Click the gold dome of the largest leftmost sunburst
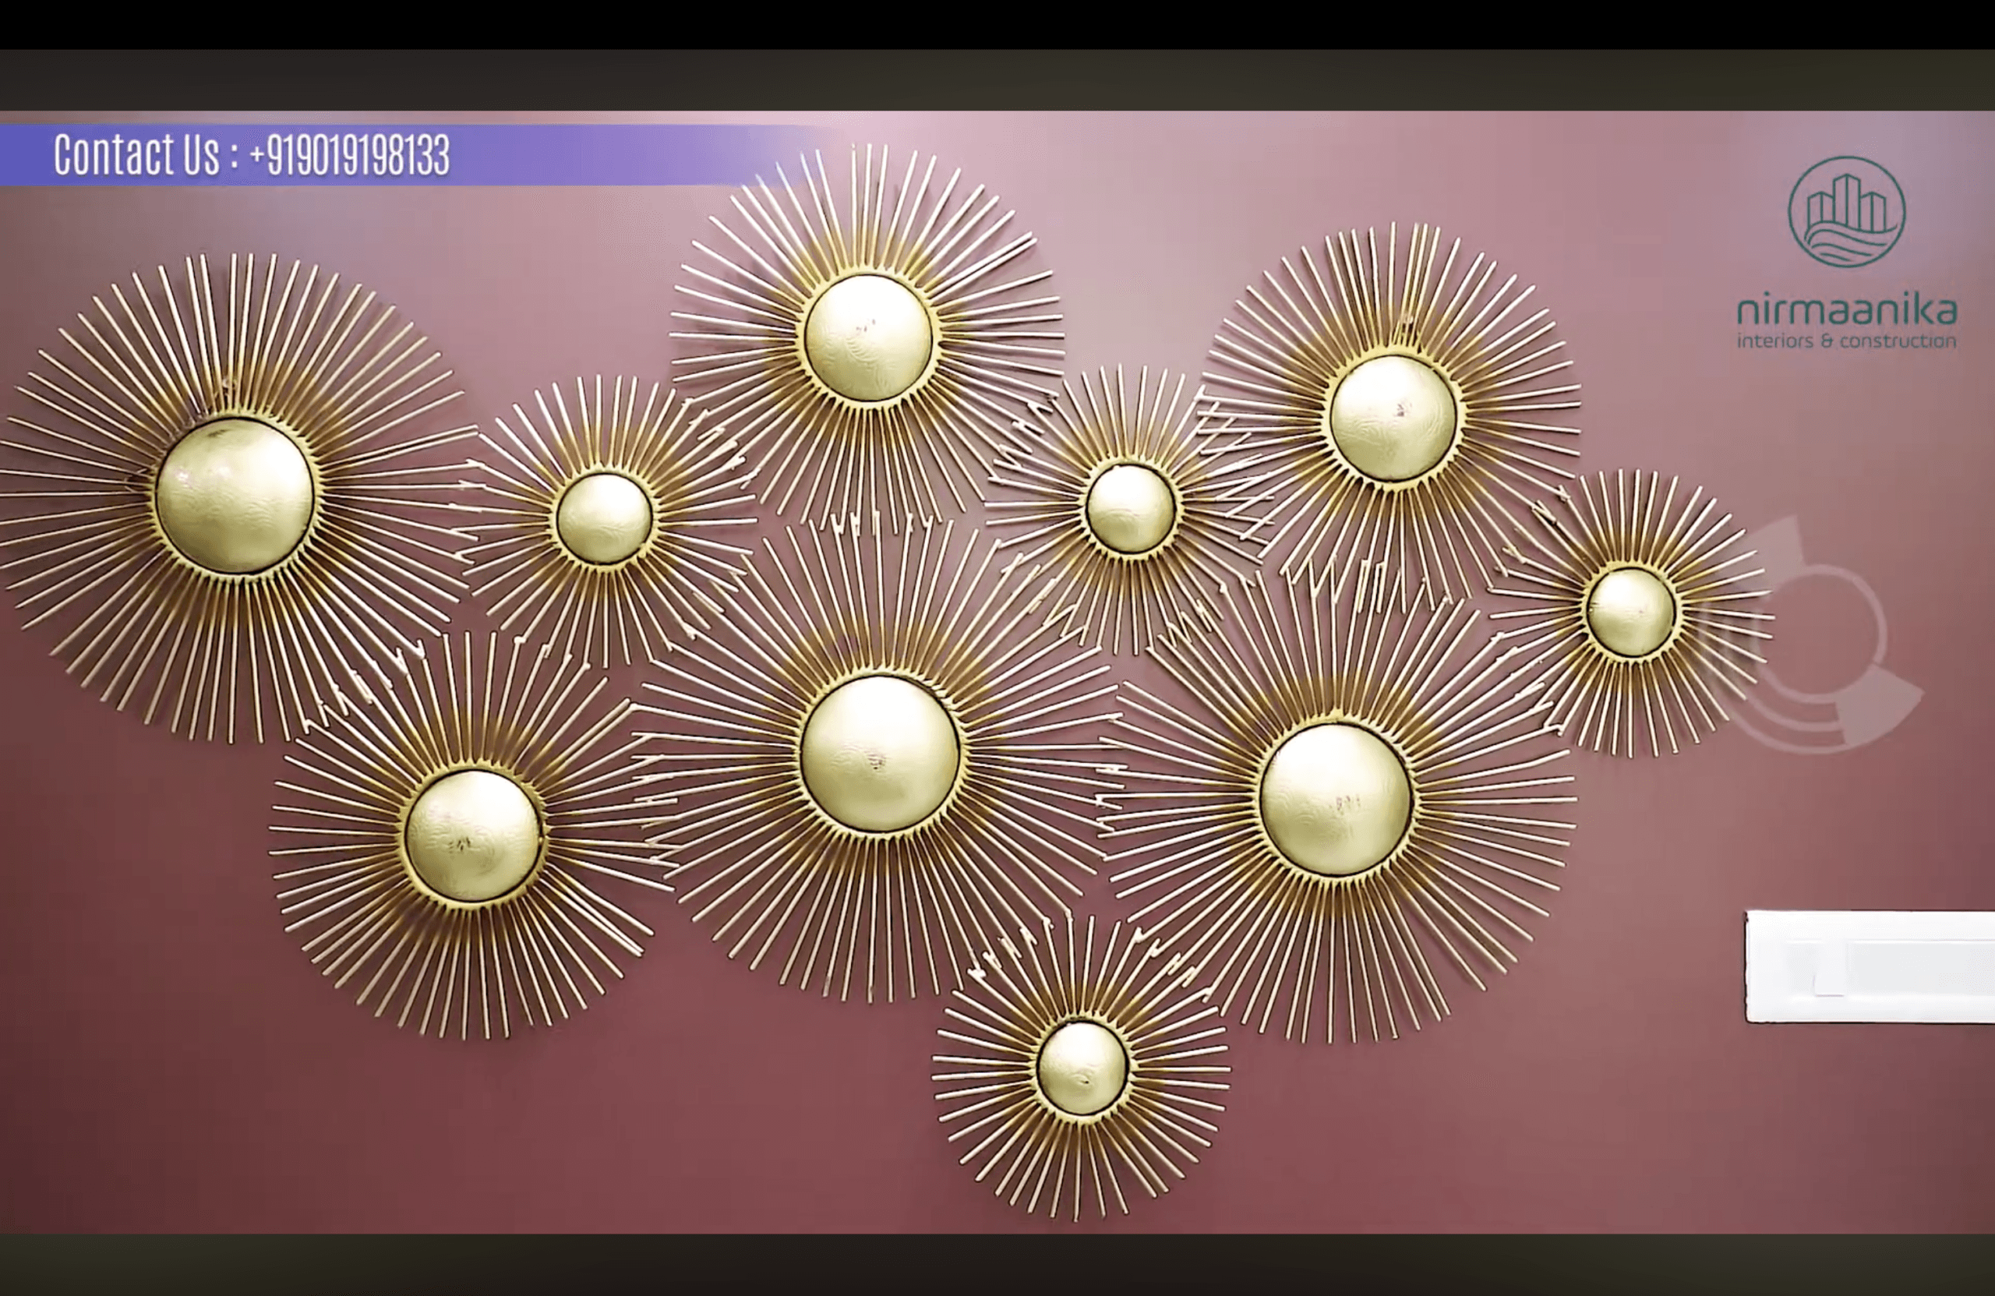Viewport: 1995px width, 1296px height. click(235, 496)
